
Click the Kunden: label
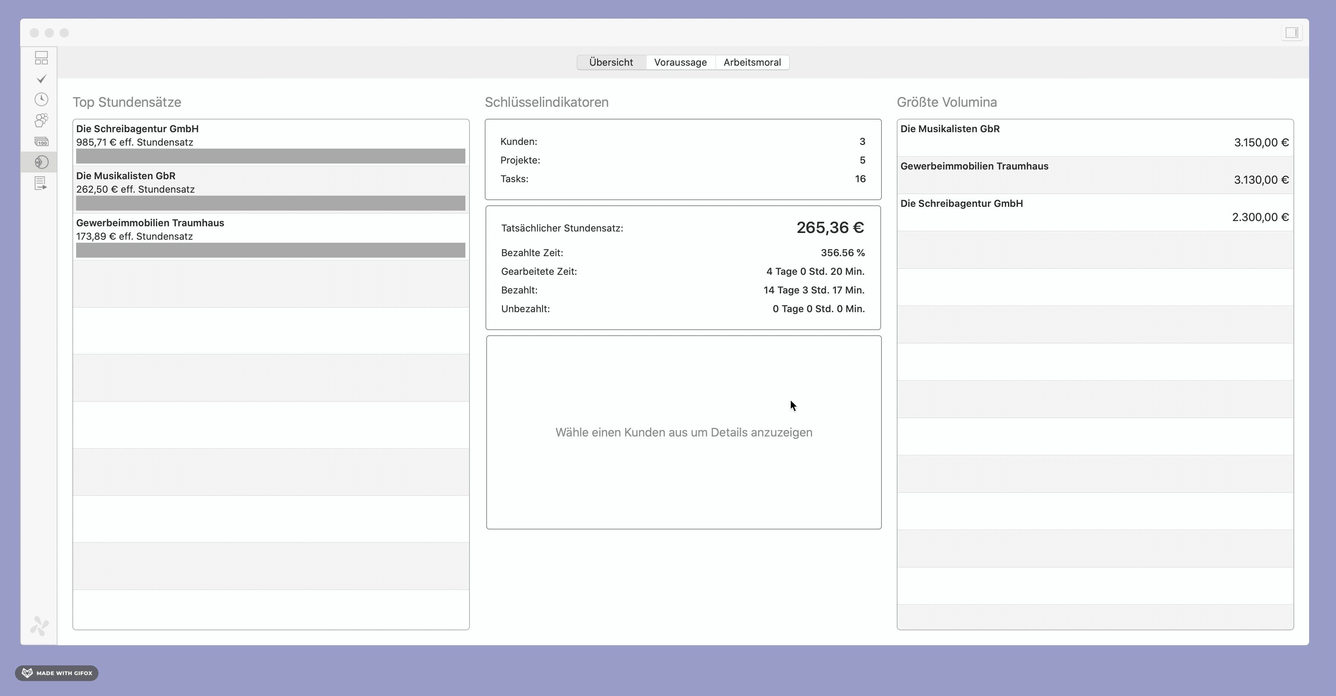(x=519, y=142)
